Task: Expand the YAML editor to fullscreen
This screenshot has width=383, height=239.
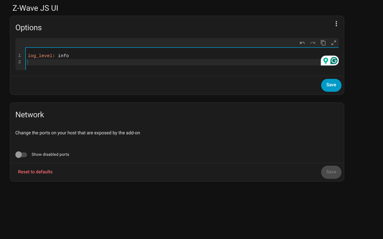Action: [334, 43]
